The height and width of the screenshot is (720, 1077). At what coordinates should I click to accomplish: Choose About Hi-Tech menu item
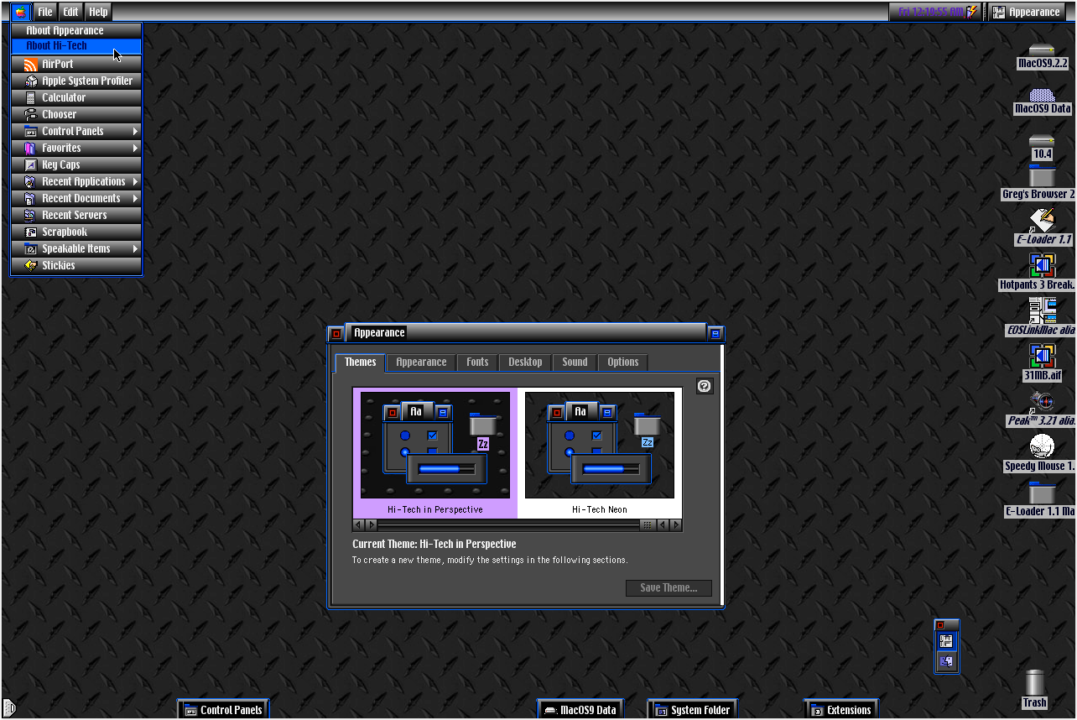(x=76, y=46)
